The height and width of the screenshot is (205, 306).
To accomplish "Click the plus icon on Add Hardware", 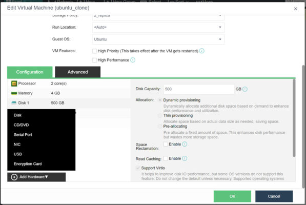I will [14, 177].
